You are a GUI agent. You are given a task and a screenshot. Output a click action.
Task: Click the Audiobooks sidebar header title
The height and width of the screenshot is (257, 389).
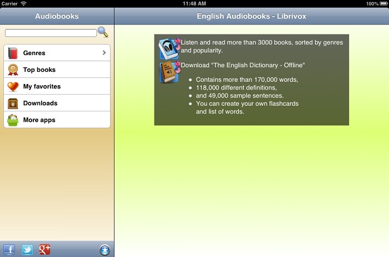57,16
